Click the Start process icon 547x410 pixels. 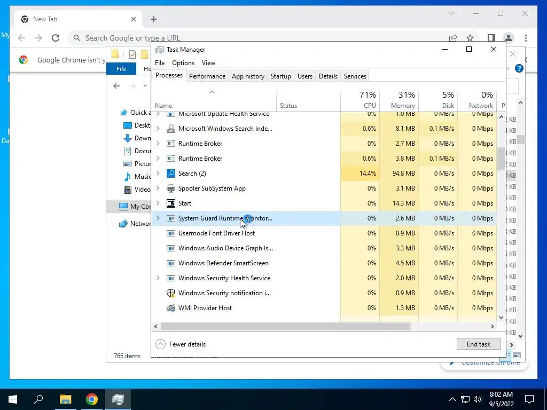(x=170, y=203)
